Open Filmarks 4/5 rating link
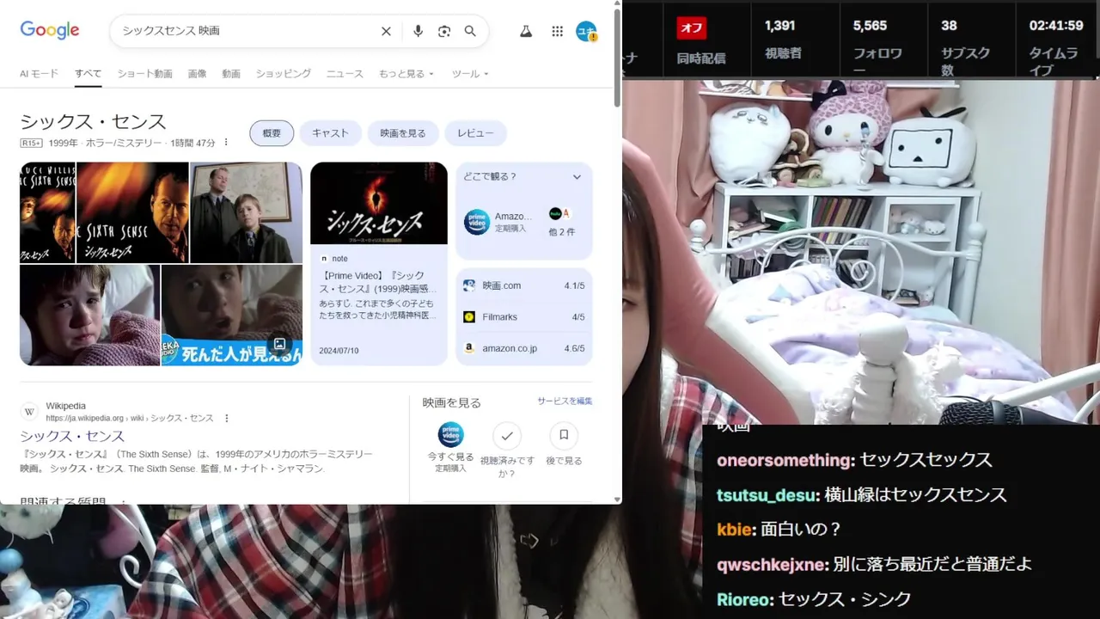 [x=524, y=316]
